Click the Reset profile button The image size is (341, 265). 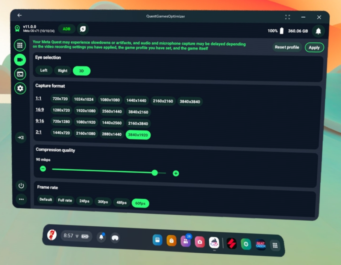click(287, 47)
